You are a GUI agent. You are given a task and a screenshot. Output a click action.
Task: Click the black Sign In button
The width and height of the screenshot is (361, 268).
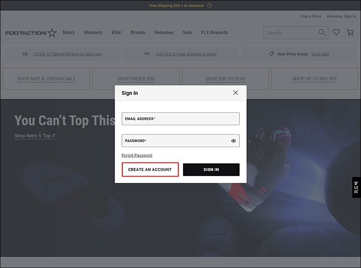click(211, 169)
